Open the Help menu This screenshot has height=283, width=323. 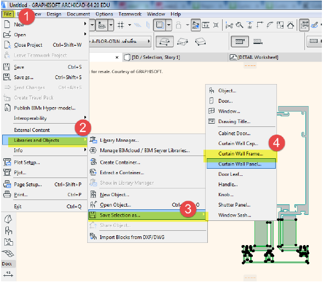point(175,14)
